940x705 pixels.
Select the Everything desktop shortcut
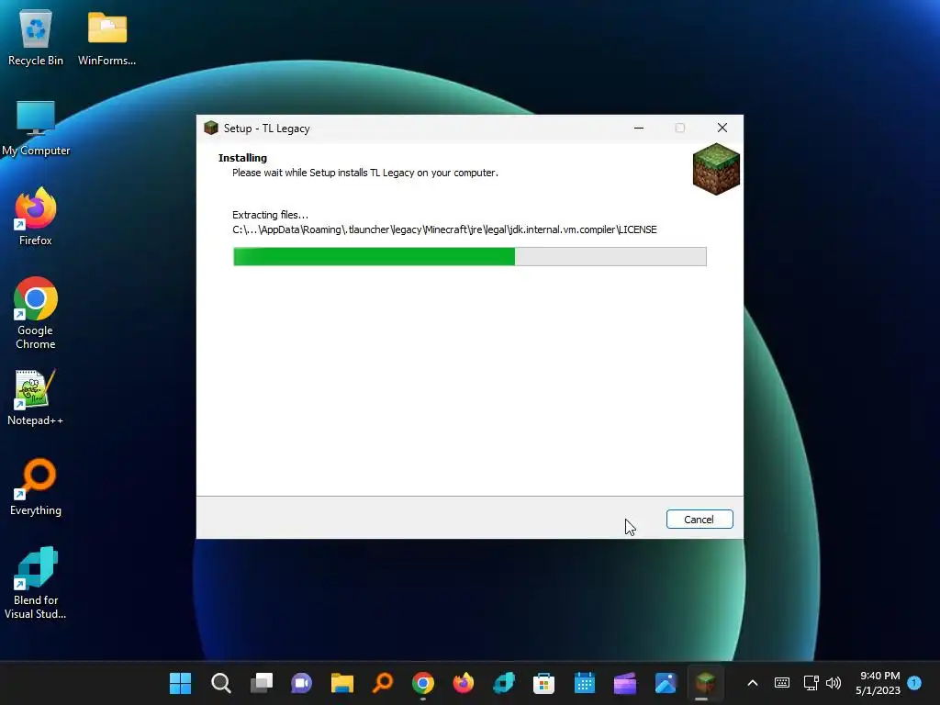coord(36,487)
